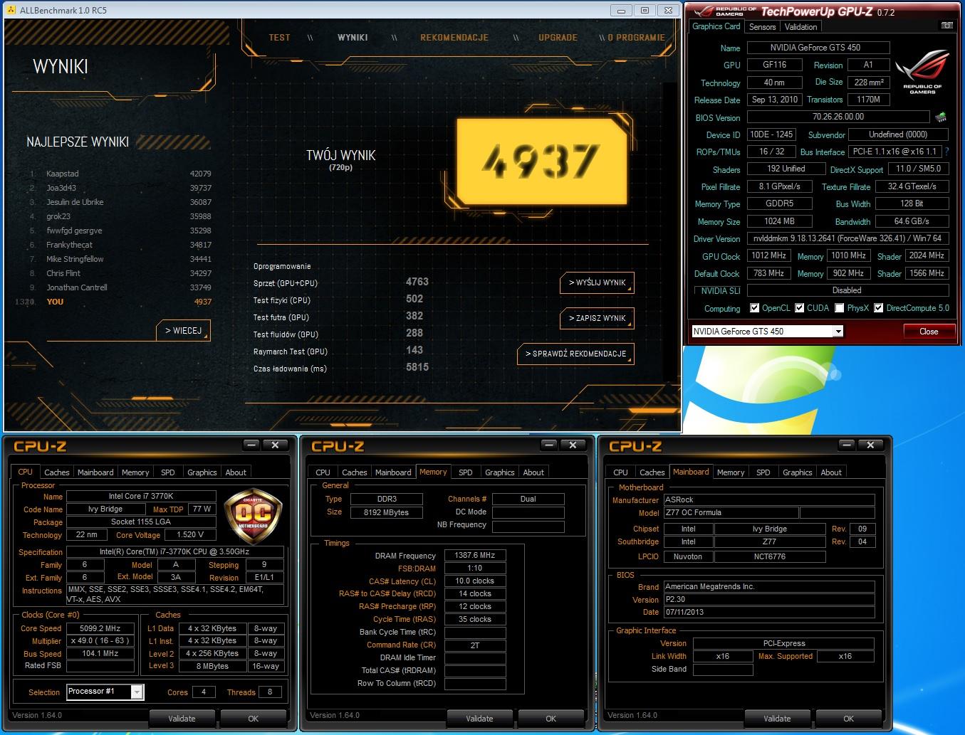Image resolution: width=965 pixels, height=735 pixels.
Task: Click Validate in the left CPU-Z window
Action: (182, 719)
